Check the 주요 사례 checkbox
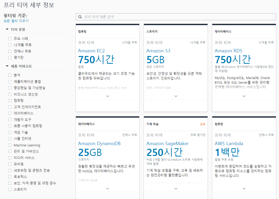This screenshot has height=199, width=279. click(x=10, y=39)
